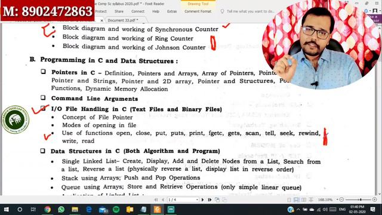The height and width of the screenshot is (215, 382).
Task: Open the Mail app on the taskbar
Action: coord(103,210)
